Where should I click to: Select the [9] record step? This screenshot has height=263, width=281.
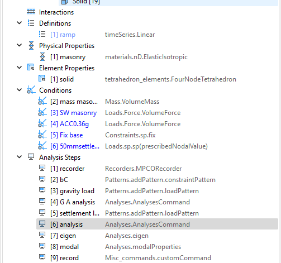[64, 258]
